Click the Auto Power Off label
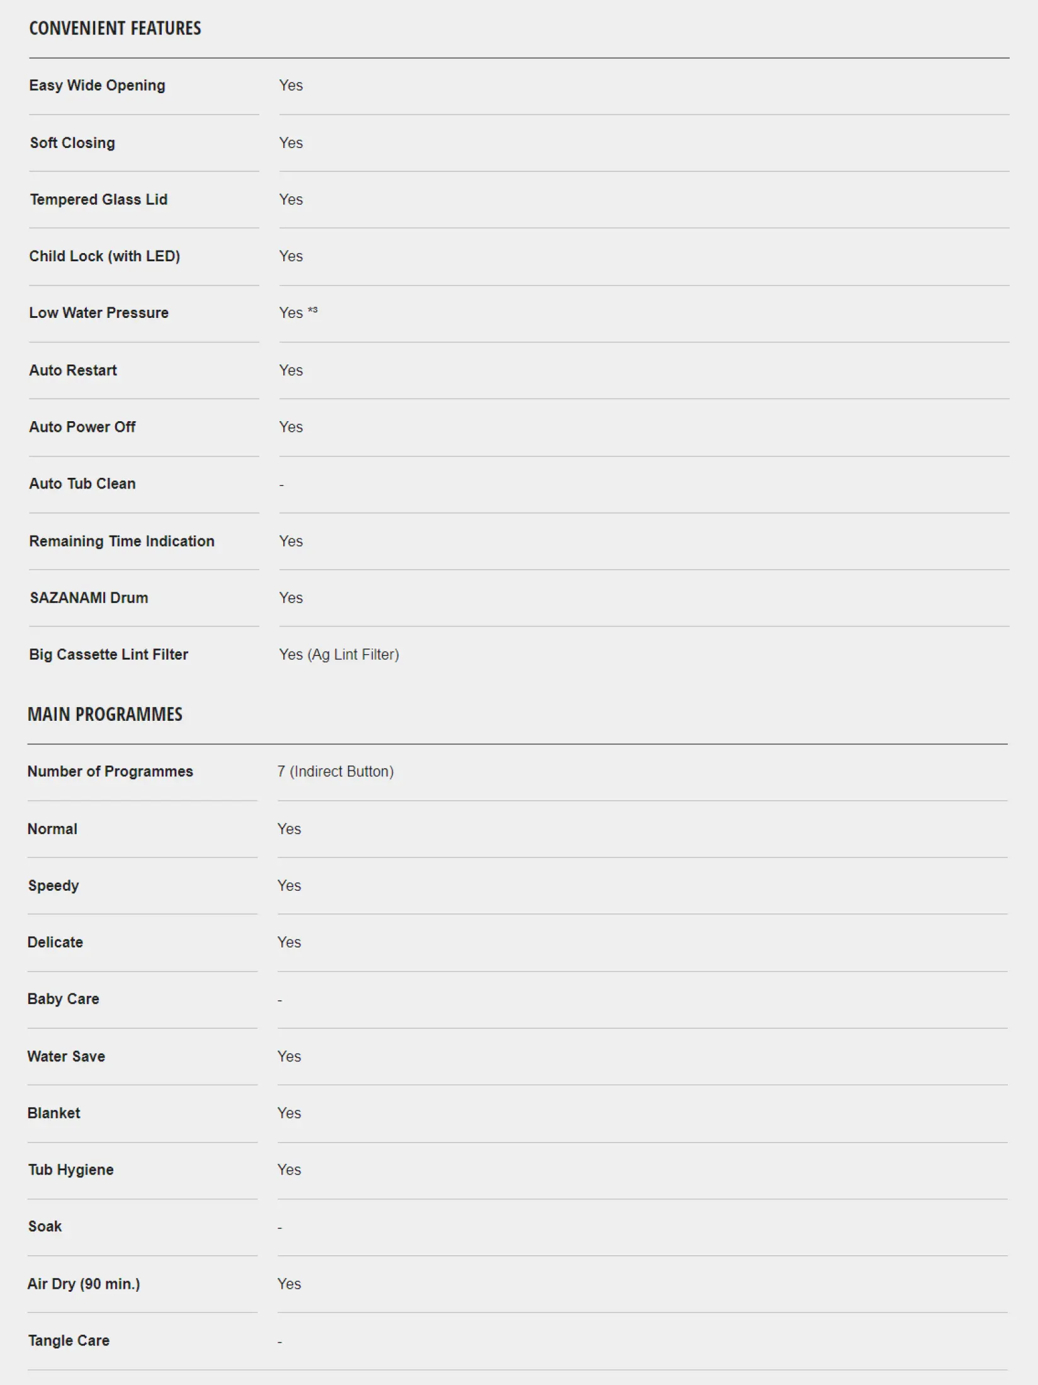 tap(82, 427)
